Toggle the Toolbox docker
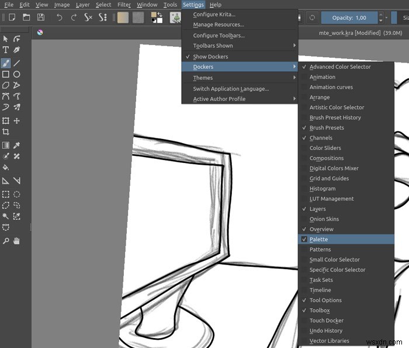This screenshot has height=348, width=409. (x=346, y=310)
